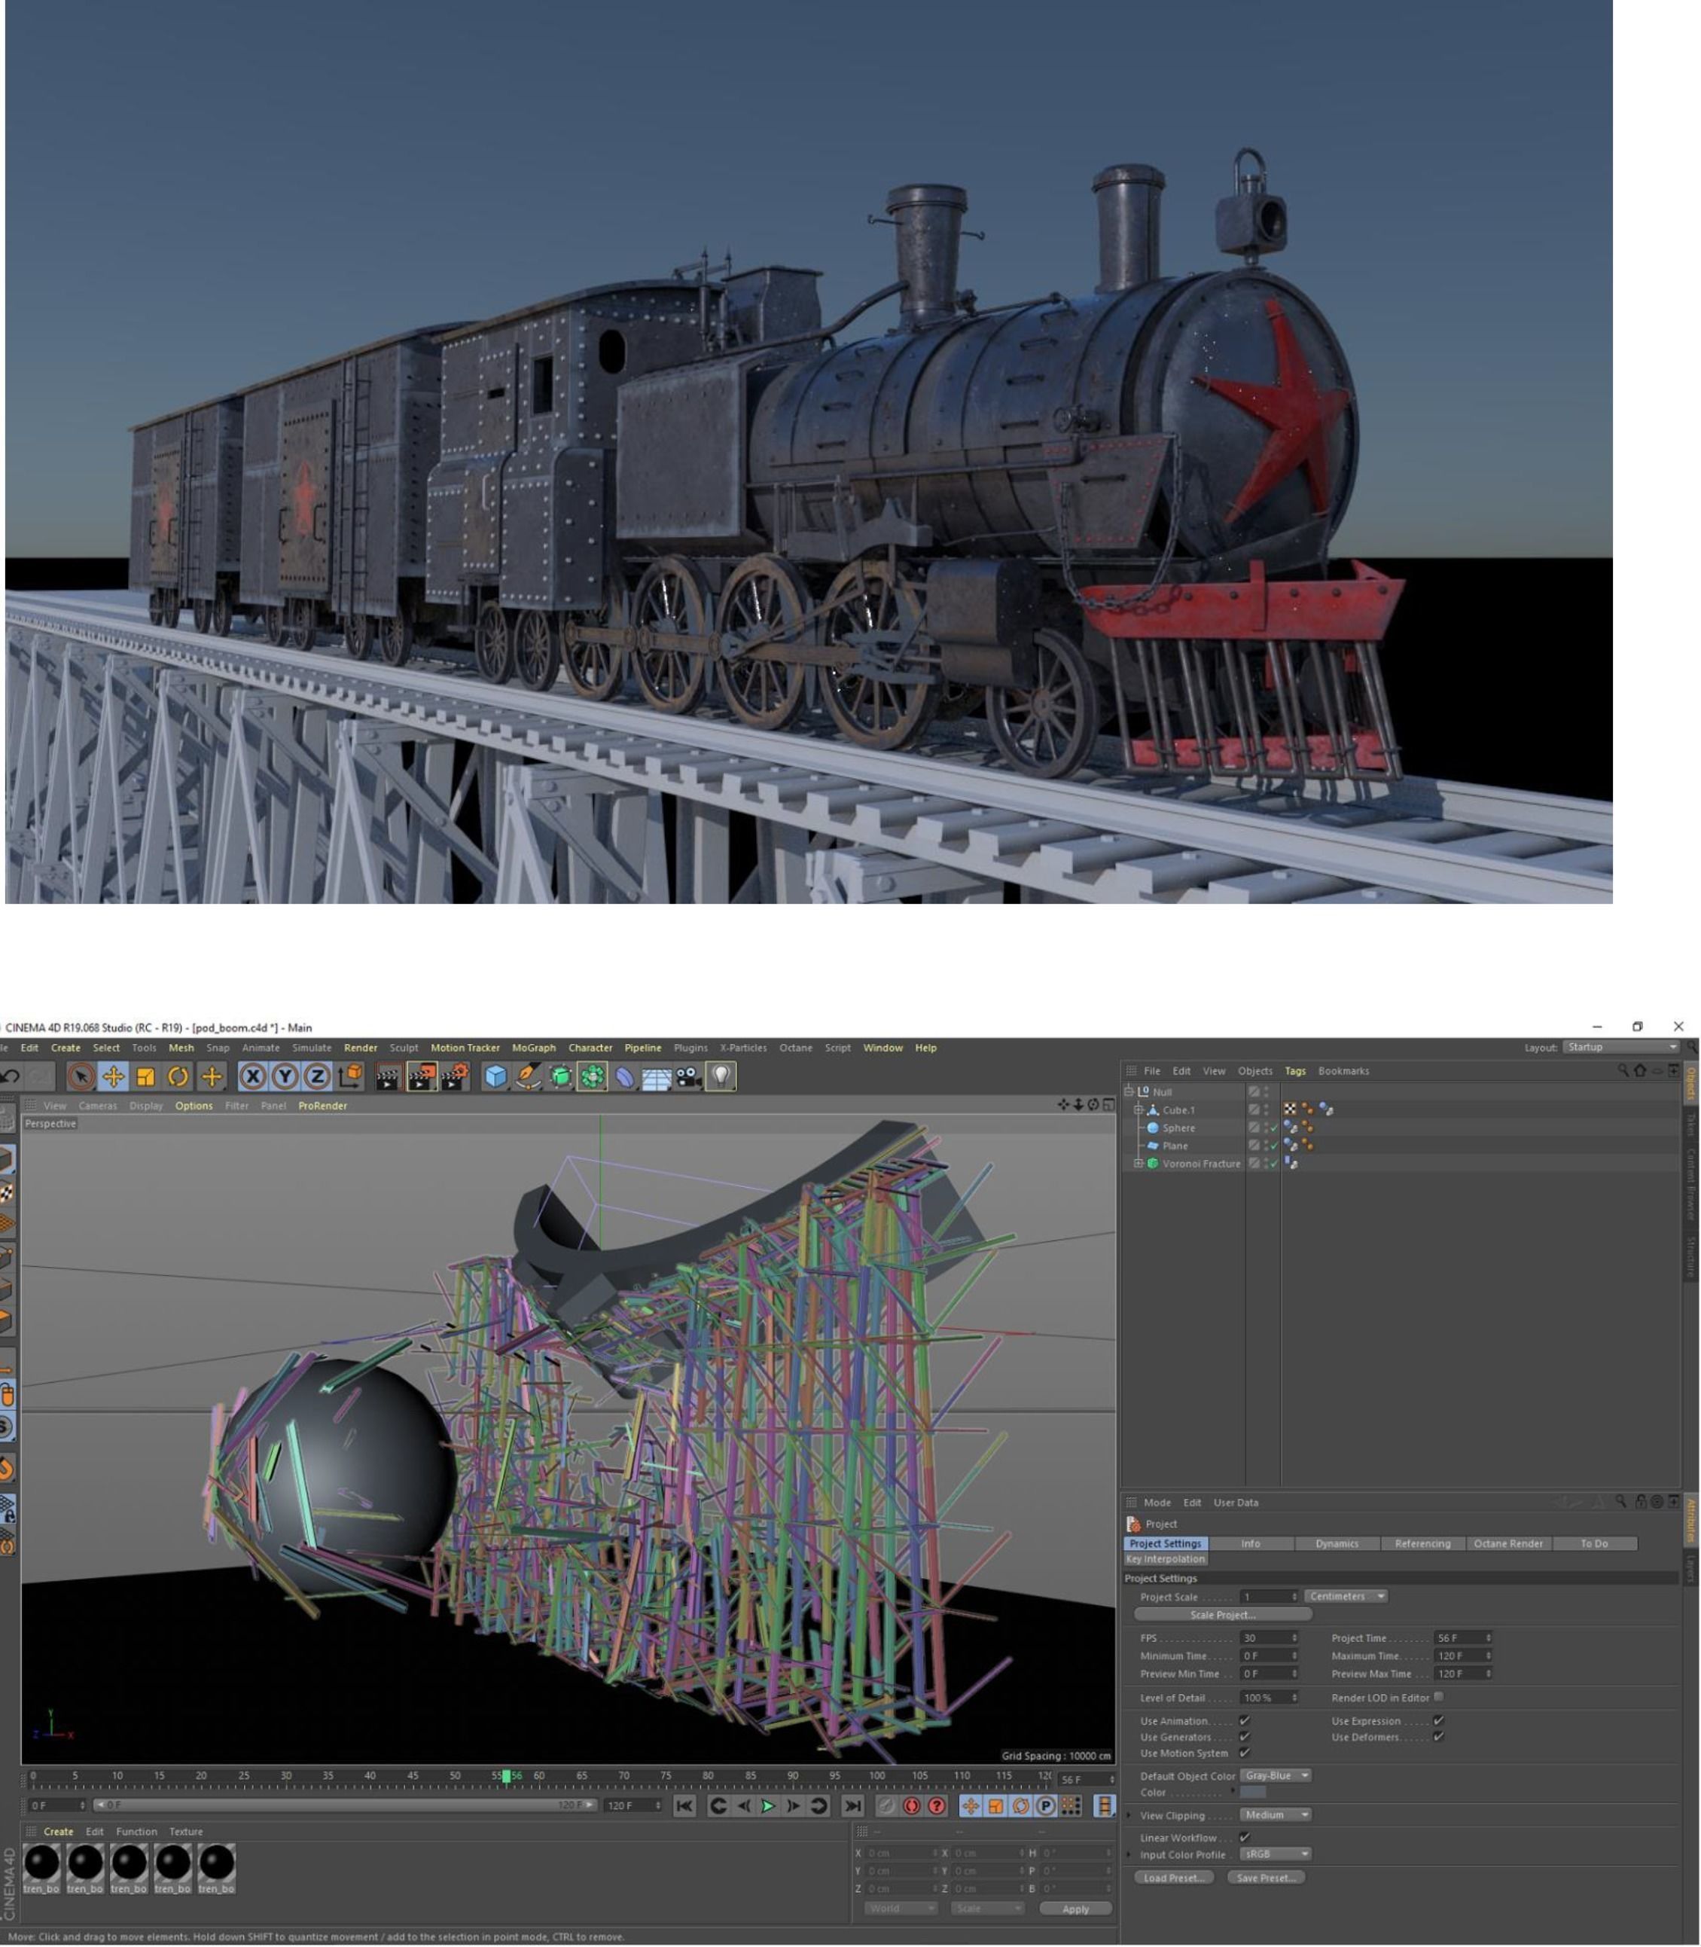The height and width of the screenshot is (1947, 1701).
Task: Collapse the Null object hierarchy
Action: [1129, 1091]
